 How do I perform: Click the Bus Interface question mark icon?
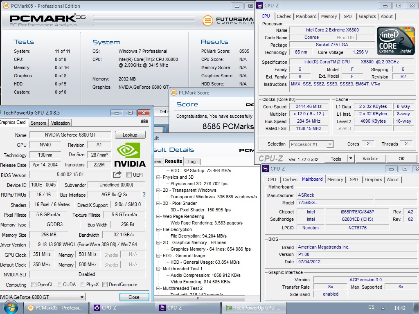(144, 195)
